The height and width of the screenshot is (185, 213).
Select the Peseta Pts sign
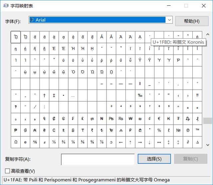click(111, 119)
